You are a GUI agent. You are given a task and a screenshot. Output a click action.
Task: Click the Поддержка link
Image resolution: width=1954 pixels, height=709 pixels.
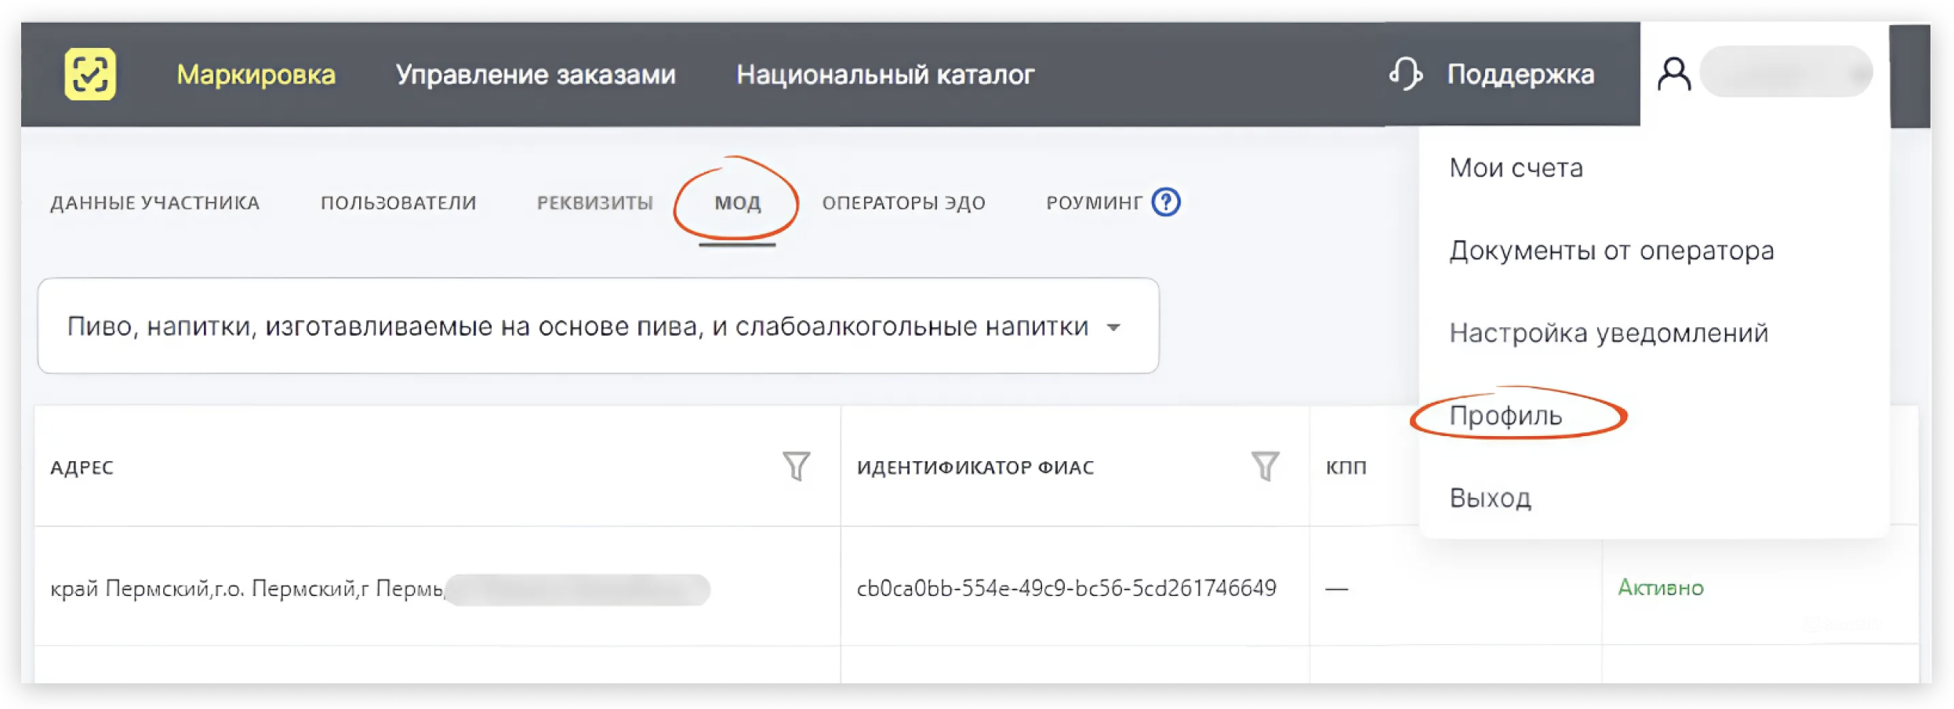tap(1520, 75)
